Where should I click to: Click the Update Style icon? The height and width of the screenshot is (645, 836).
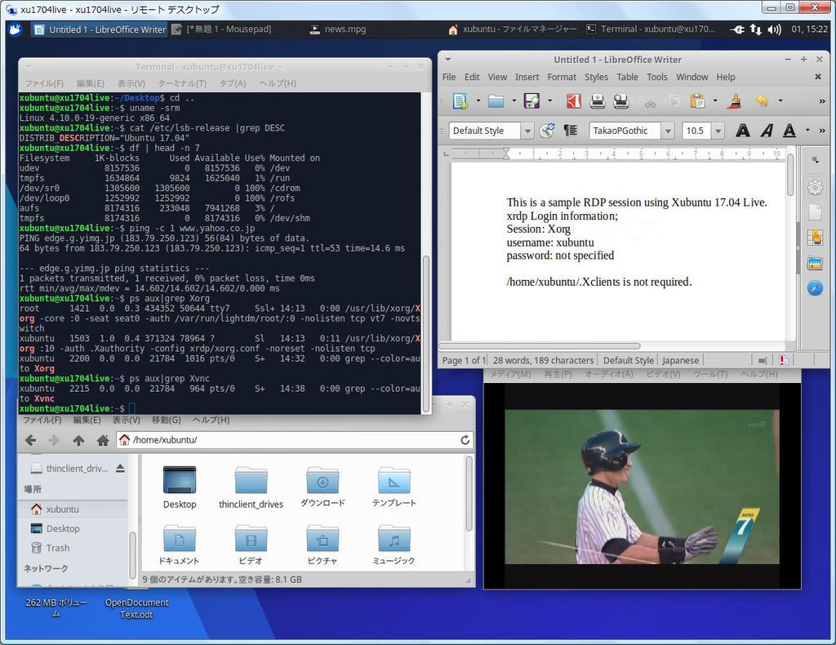(x=547, y=131)
